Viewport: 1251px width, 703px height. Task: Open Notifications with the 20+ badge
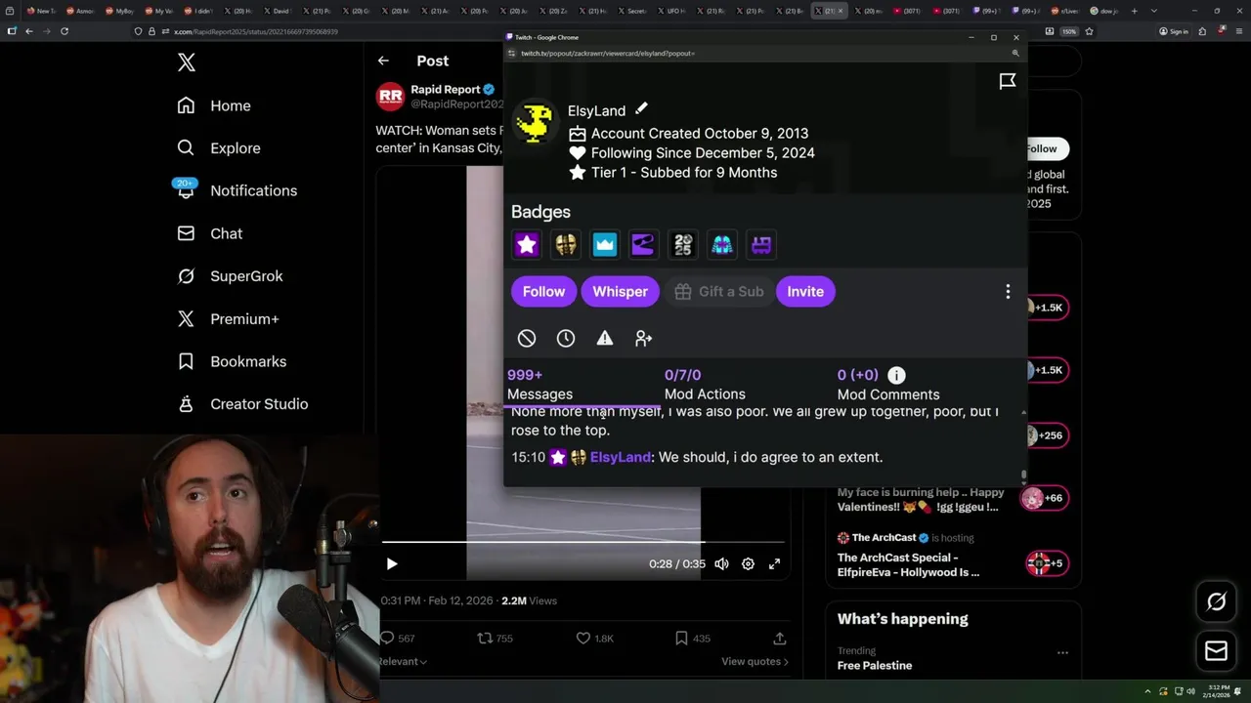236,190
